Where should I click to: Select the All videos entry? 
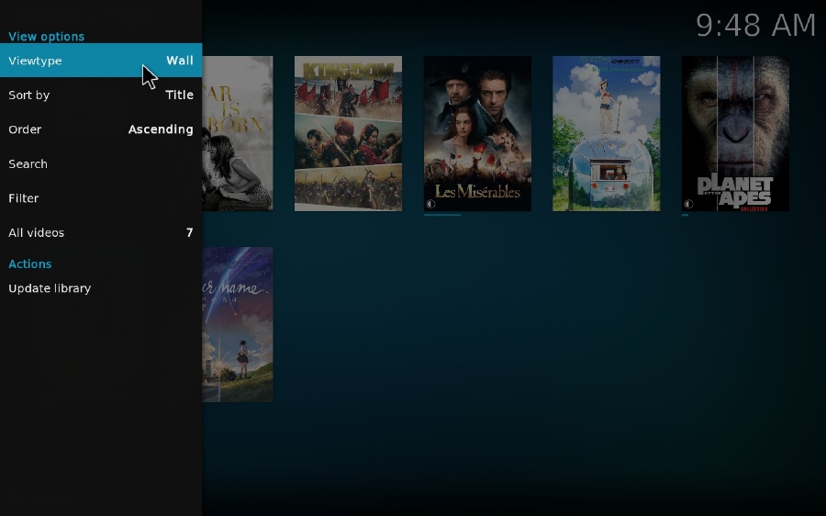click(101, 232)
